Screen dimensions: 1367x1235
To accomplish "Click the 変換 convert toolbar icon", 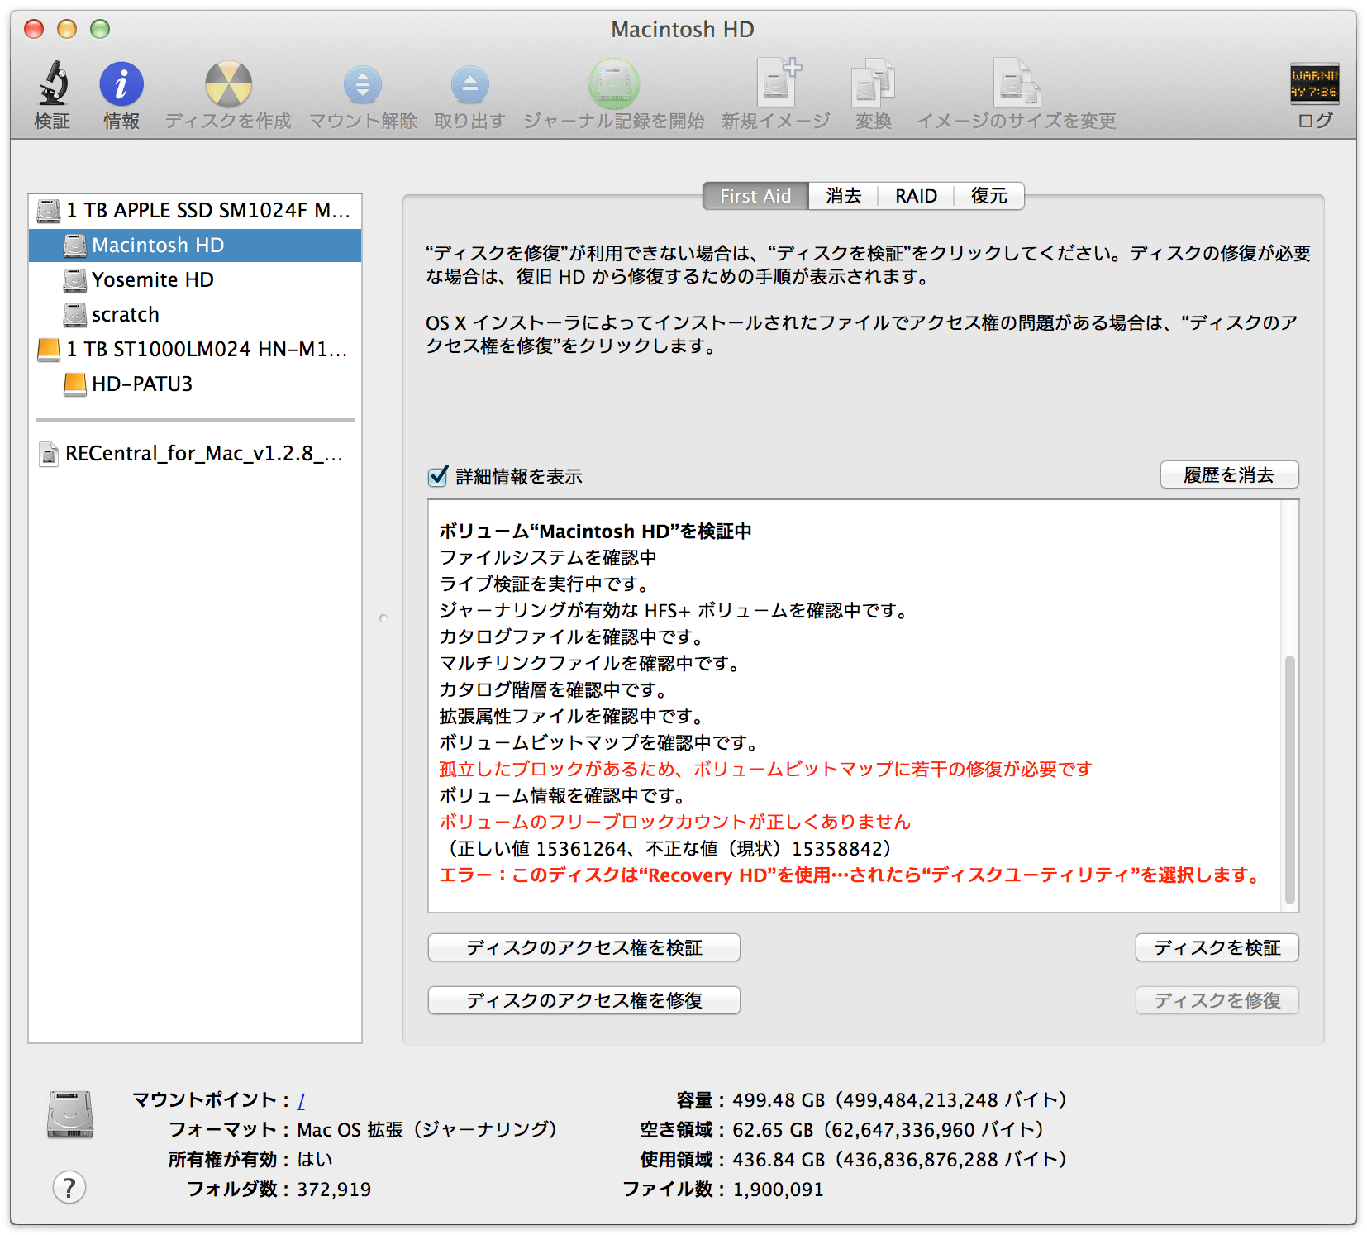I will point(874,83).
